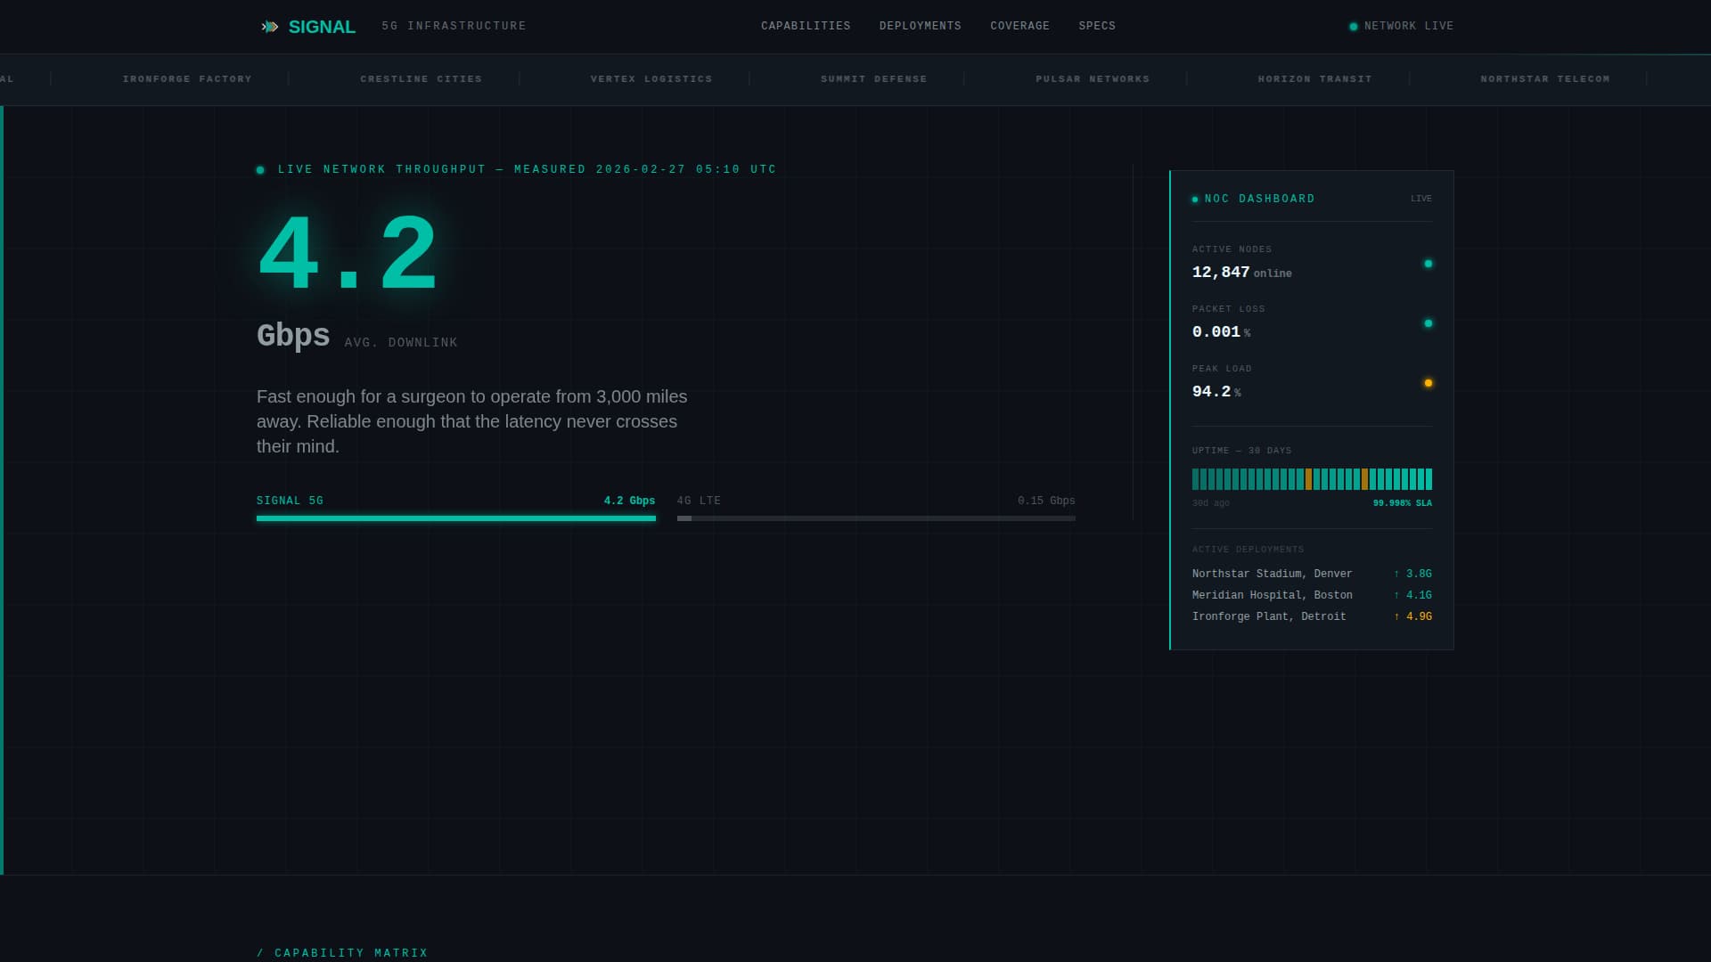1711x962 pixels.
Task: Select Northstar Stadium, Denver deployment row
Action: [x=1272, y=574]
